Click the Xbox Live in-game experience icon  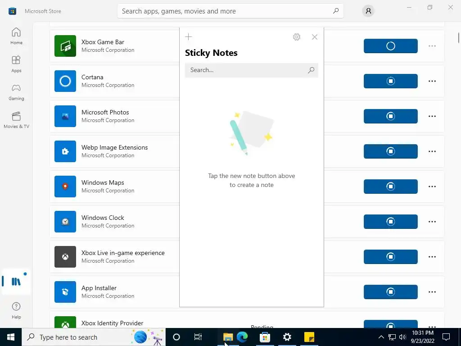[65, 257]
